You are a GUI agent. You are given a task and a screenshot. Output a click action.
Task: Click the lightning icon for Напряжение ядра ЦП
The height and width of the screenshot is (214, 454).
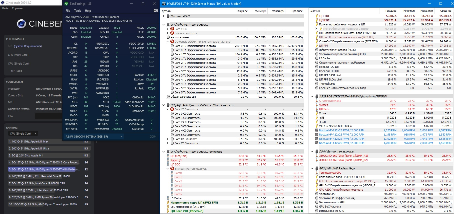click(x=168, y=203)
